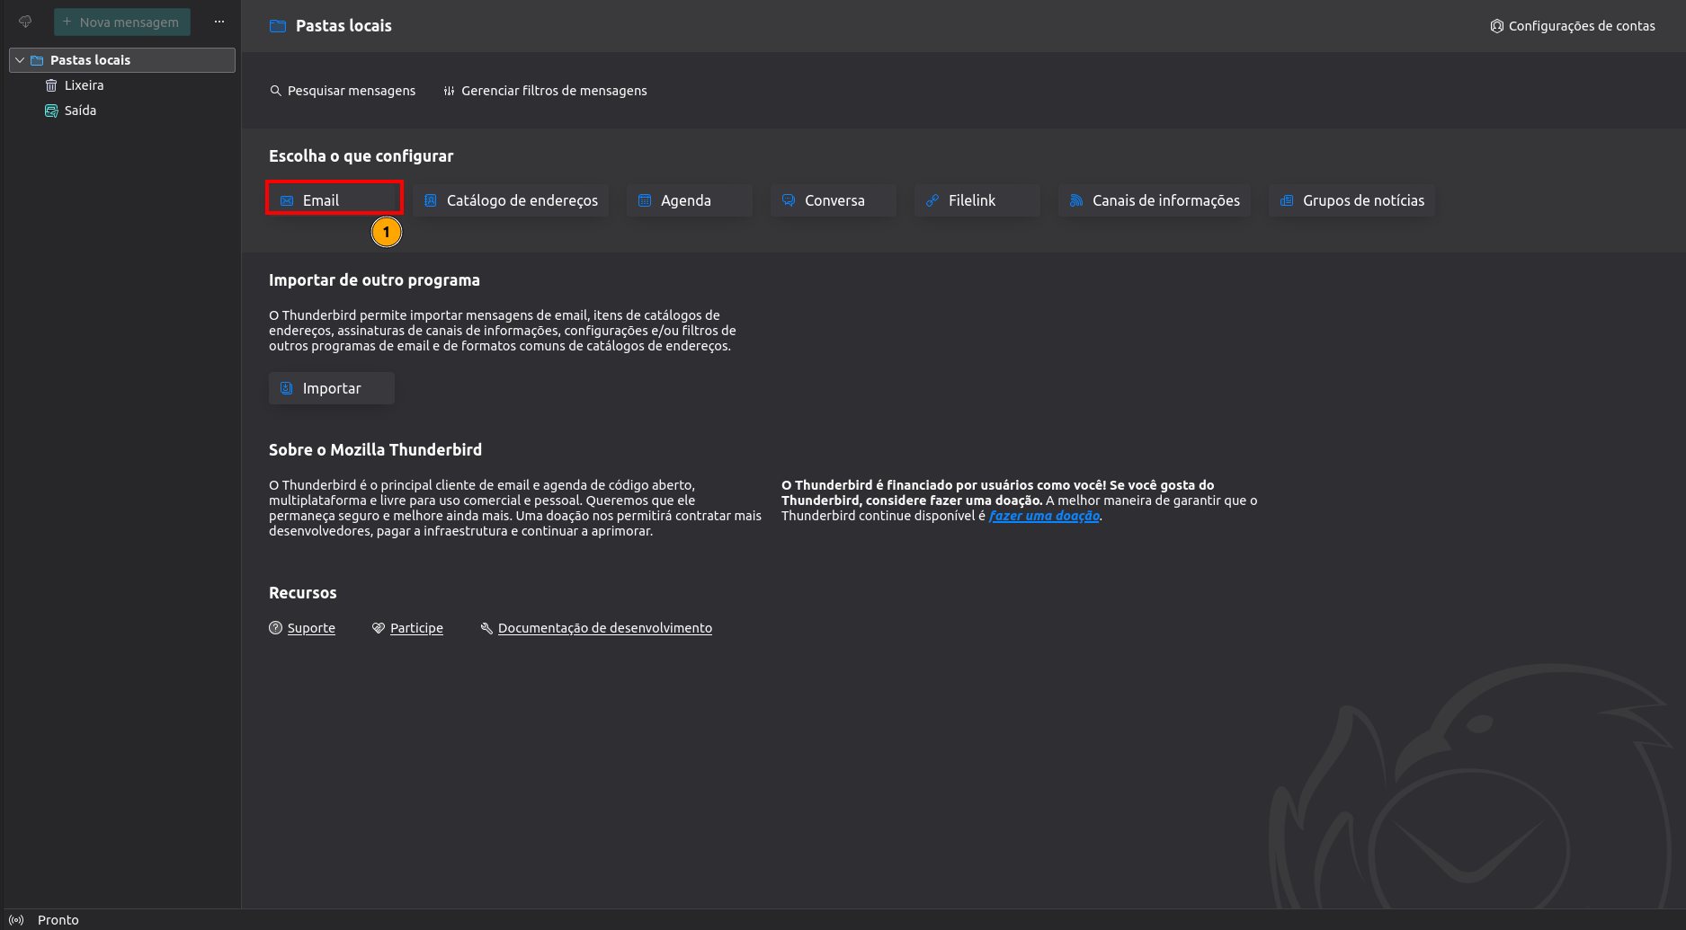Set up Canais de informações feeds
This screenshot has height=930, width=1686.
click(x=1155, y=200)
